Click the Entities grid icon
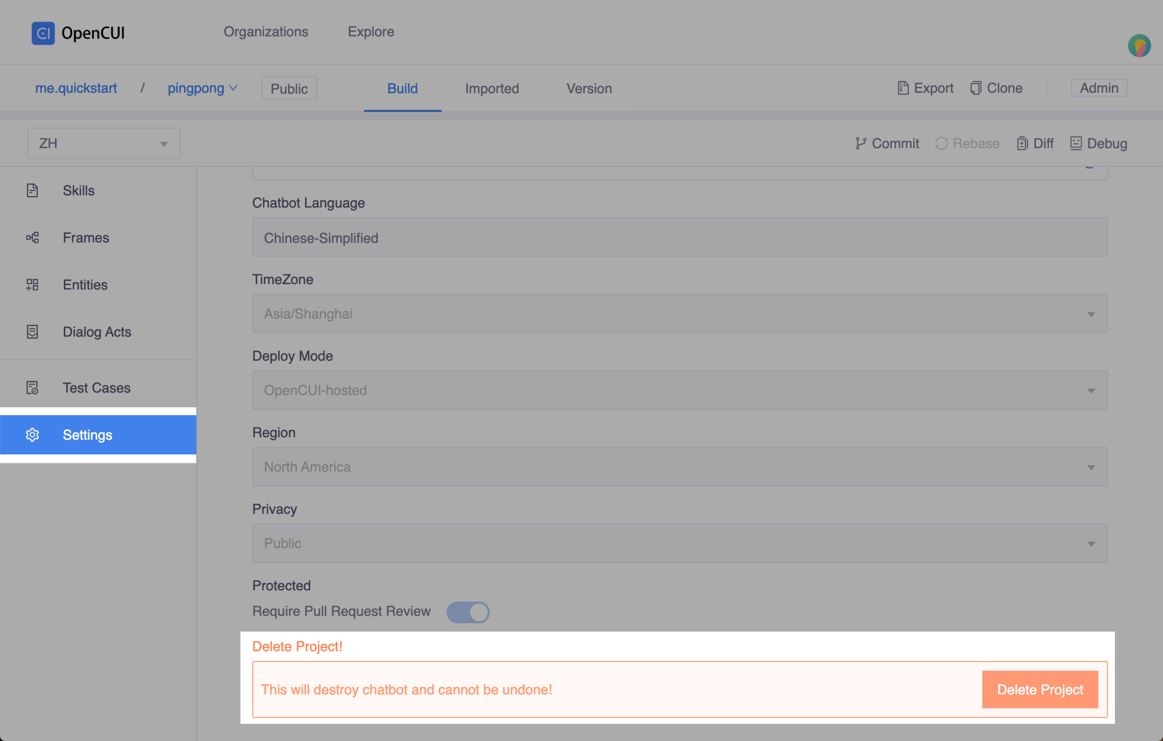Screen dimensions: 1163x741 tap(32, 285)
